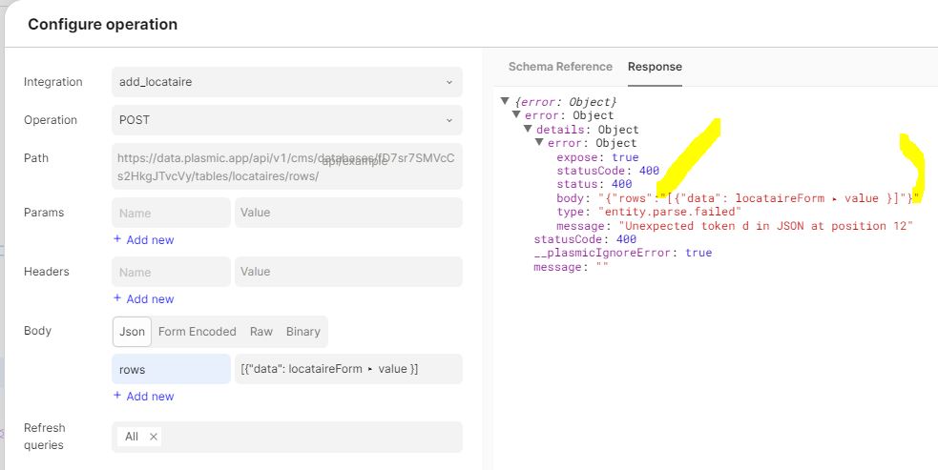Select the Raw body type
The width and height of the screenshot is (938, 470).
(261, 332)
